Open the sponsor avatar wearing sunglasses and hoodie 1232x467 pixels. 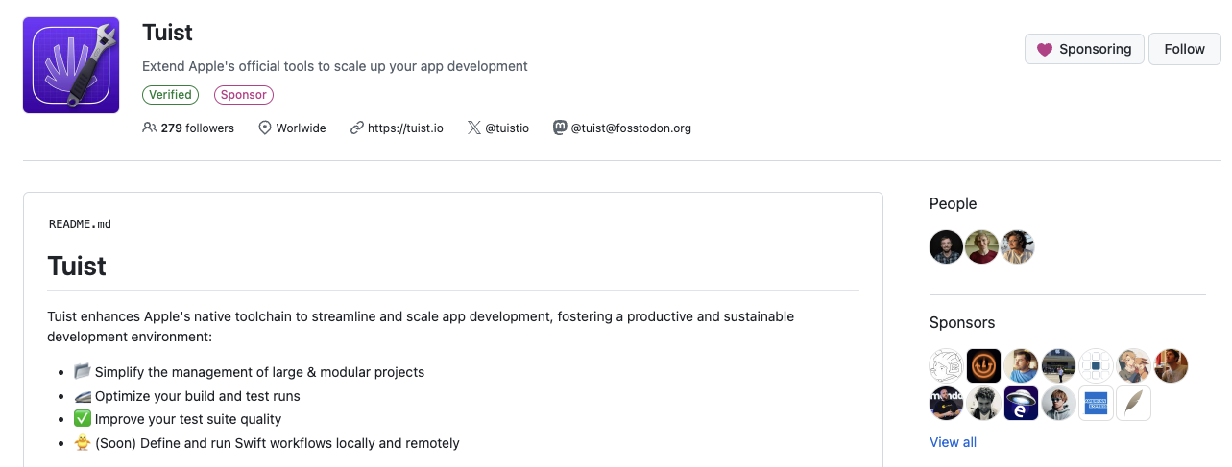point(1059,404)
